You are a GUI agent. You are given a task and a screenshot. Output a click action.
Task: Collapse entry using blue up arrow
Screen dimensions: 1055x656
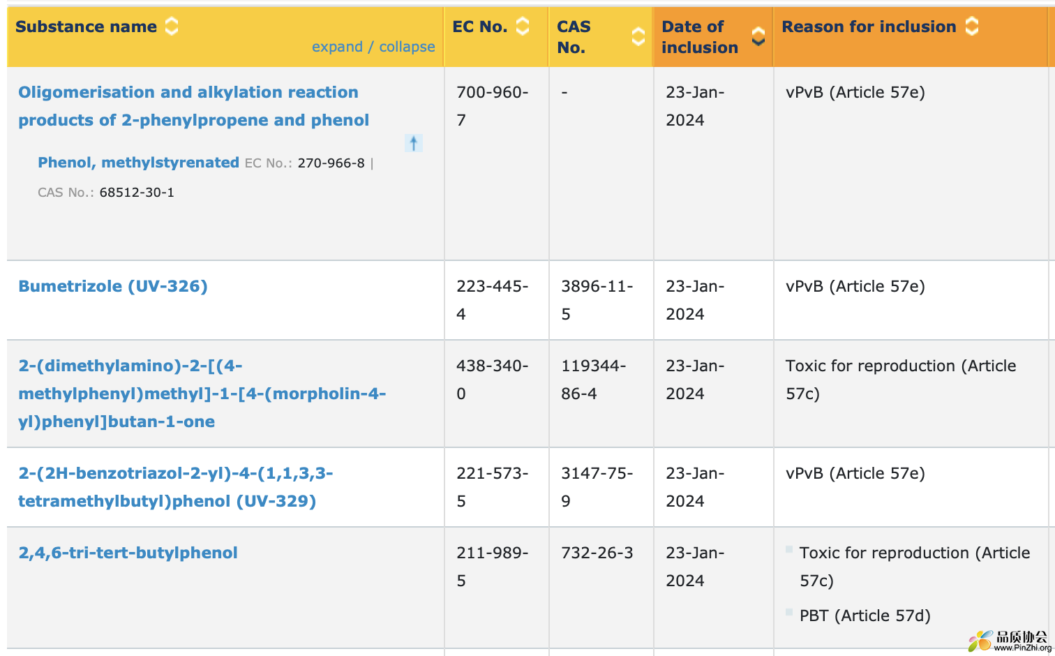(414, 143)
